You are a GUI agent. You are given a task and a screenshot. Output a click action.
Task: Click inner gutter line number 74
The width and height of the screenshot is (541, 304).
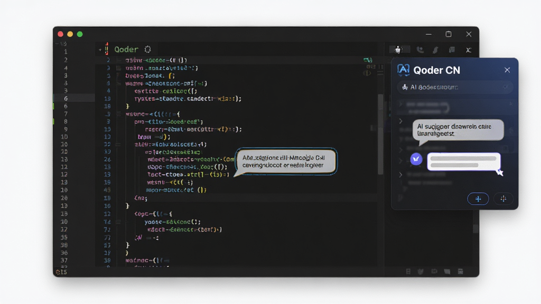107,222
